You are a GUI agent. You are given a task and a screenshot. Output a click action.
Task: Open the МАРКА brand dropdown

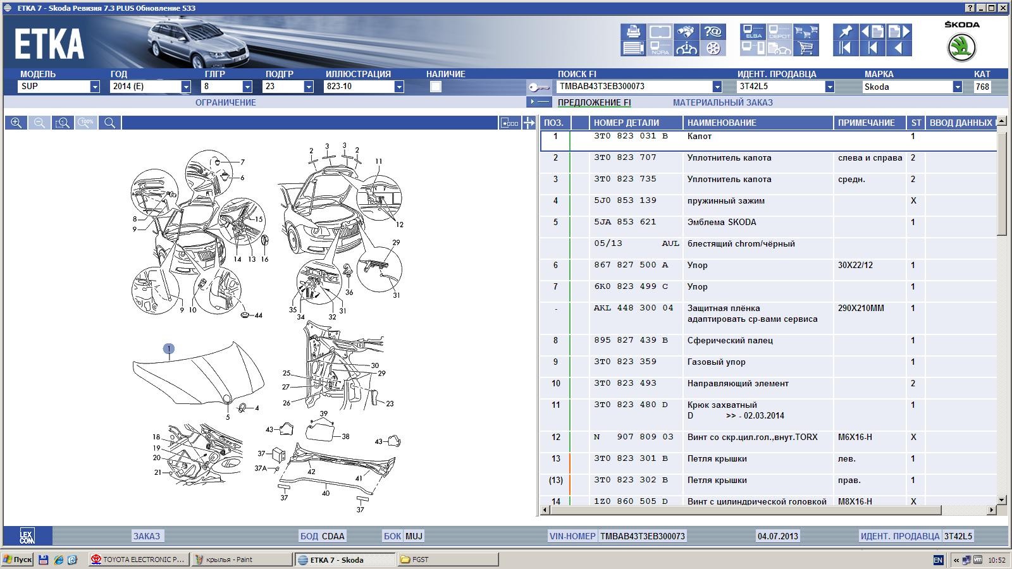click(x=958, y=87)
